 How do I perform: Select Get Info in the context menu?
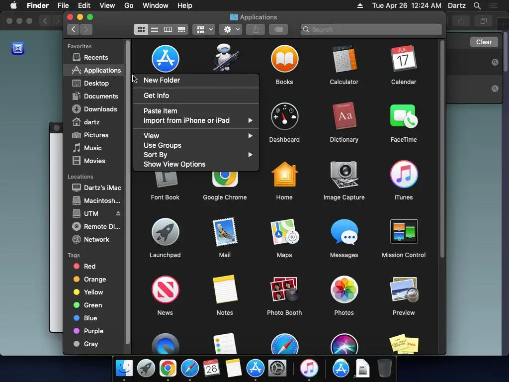pyautogui.click(x=196, y=95)
